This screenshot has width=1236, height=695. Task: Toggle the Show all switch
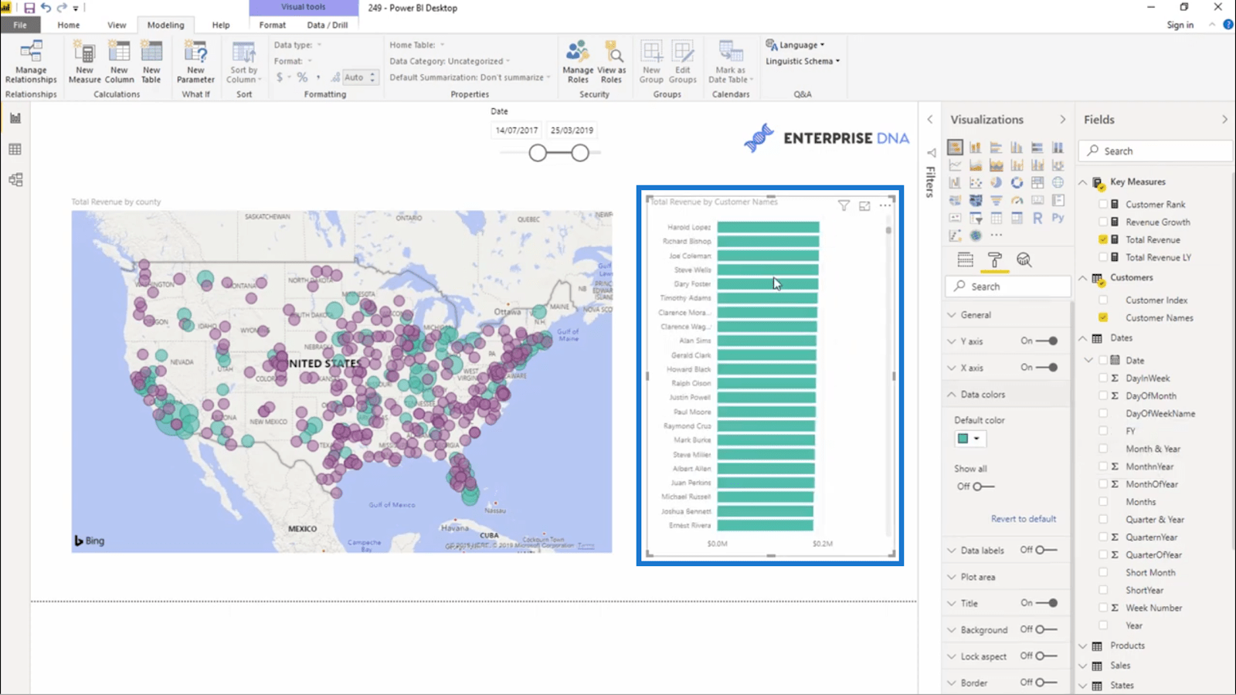(983, 486)
